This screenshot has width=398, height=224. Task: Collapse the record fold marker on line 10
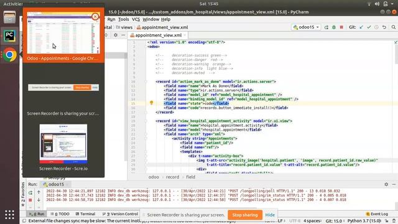pos(146,82)
